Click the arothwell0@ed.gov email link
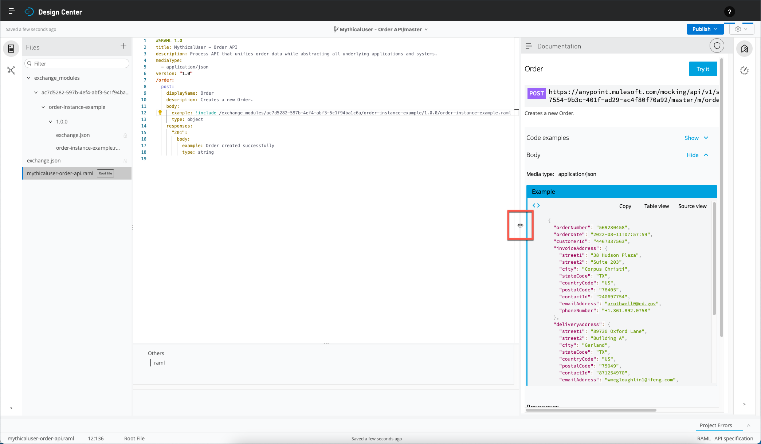The width and height of the screenshot is (761, 444). pyautogui.click(x=632, y=304)
